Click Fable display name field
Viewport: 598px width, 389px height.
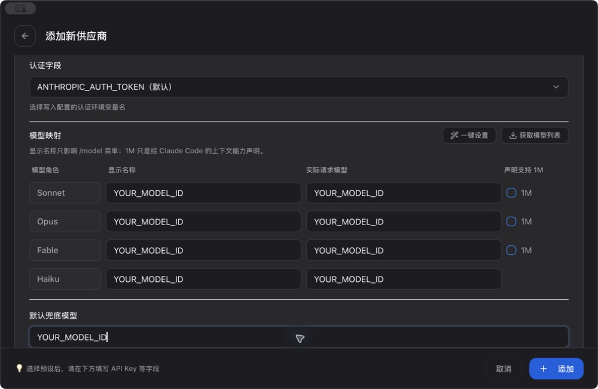pos(203,250)
